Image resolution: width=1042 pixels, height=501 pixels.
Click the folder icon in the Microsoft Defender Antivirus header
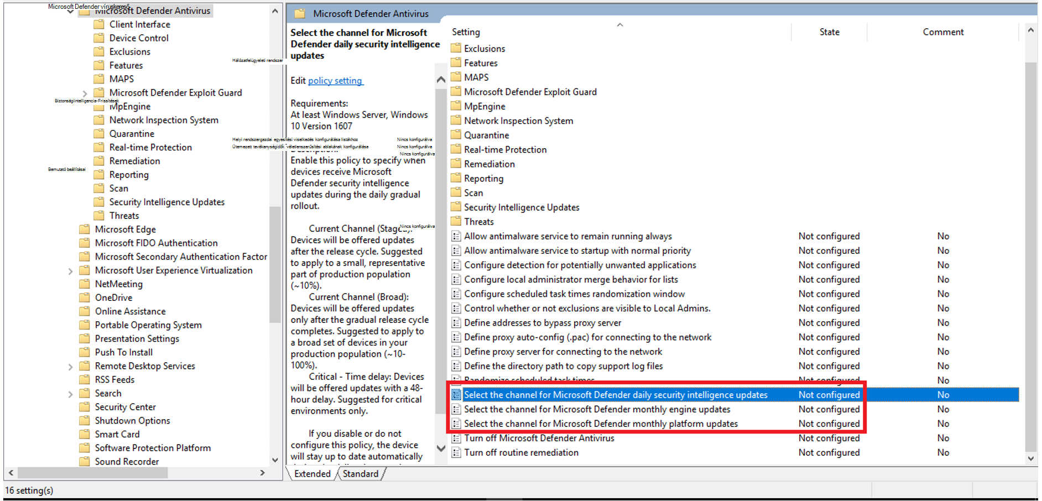(x=300, y=13)
